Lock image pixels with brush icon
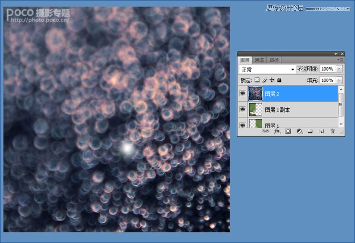Screen dimensions: 355x243 pyautogui.click(x=264, y=80)
